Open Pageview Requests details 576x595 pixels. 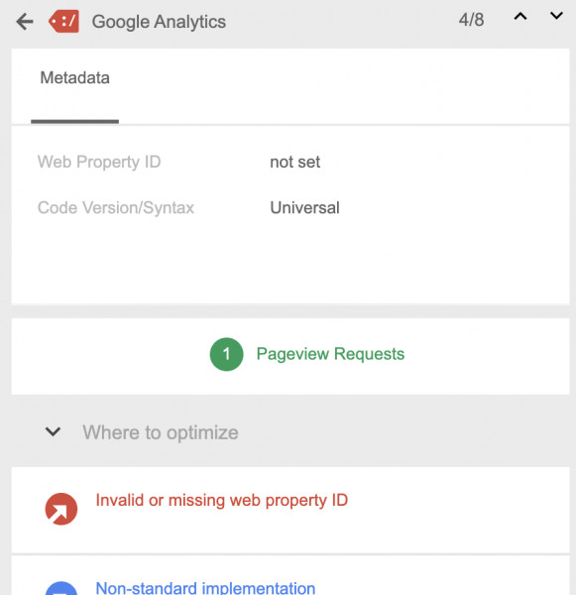tap(330, 354)
